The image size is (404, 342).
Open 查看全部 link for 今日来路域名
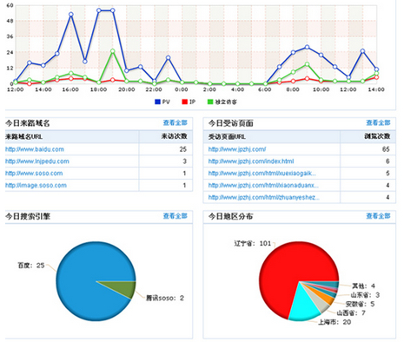click(x=176, y=122)
